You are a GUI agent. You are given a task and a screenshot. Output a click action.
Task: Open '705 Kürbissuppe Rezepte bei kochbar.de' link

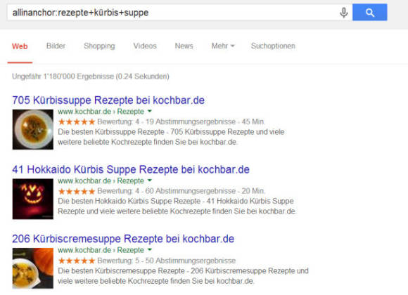(x=108, y=100)
